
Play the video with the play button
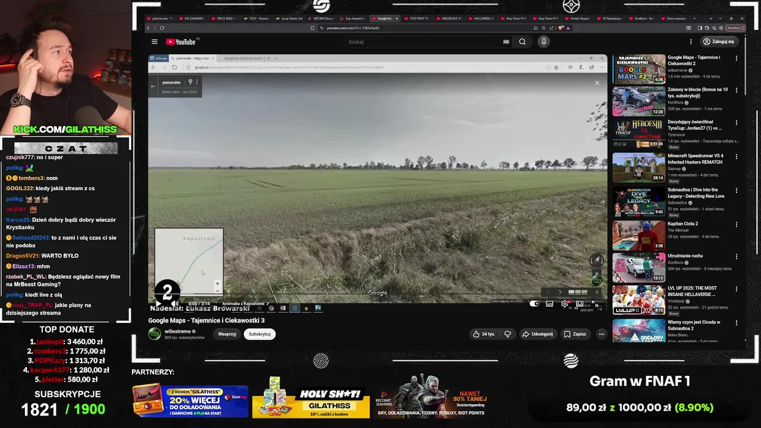click(x=158, y=304)
